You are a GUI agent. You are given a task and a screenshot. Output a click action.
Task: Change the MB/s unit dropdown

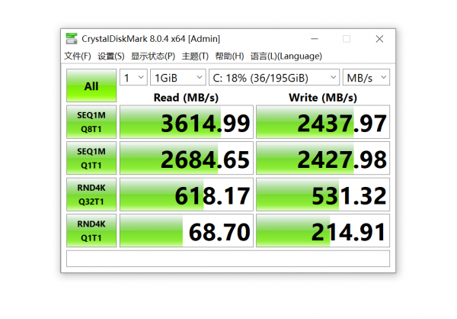366,78
